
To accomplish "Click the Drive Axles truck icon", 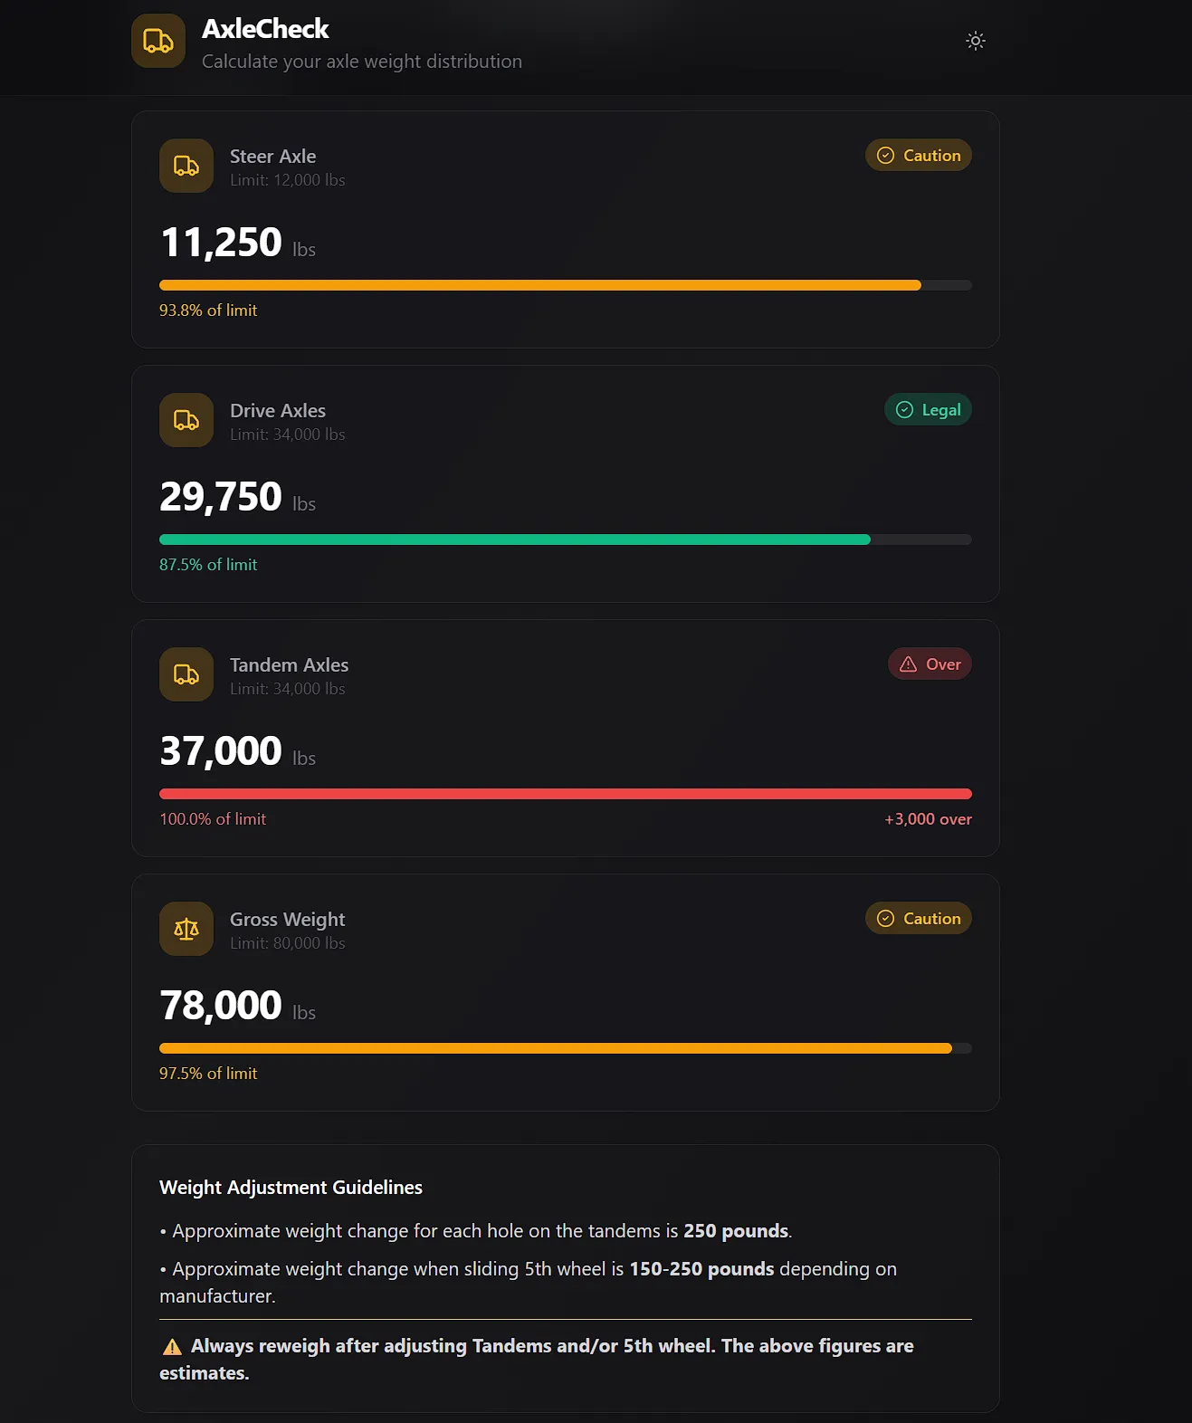I will coord(186,420).
